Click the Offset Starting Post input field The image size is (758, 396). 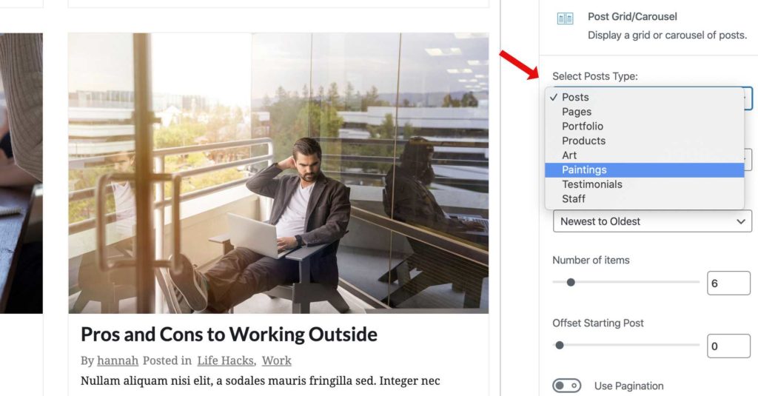[728, 346]
